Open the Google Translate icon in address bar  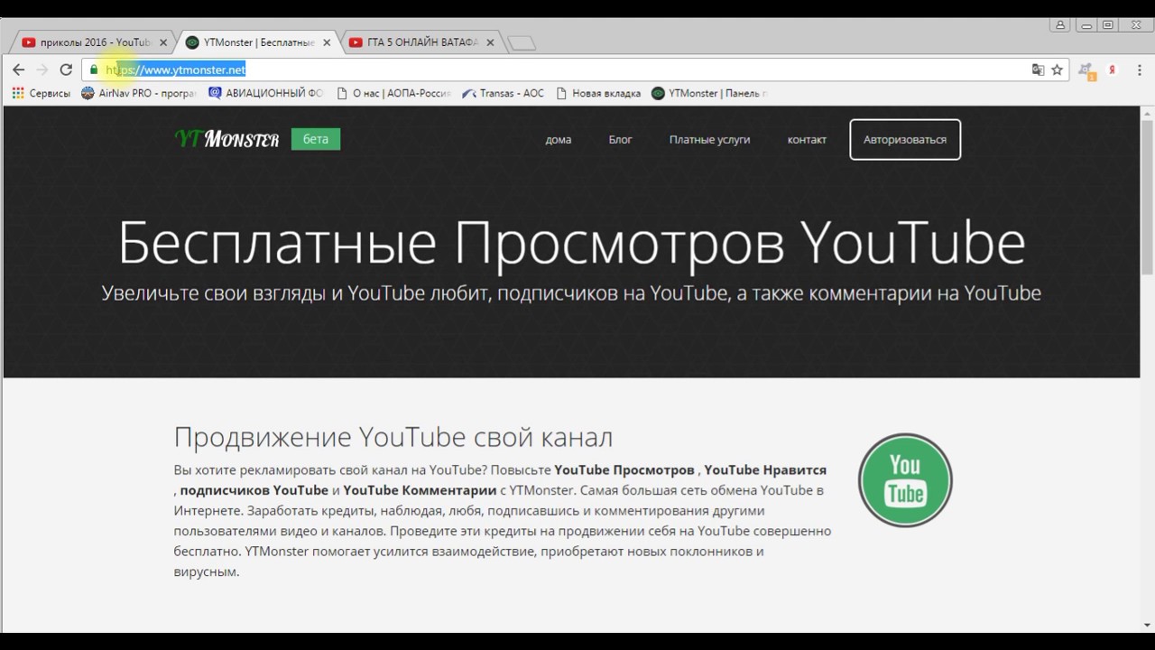point(1039,70)
